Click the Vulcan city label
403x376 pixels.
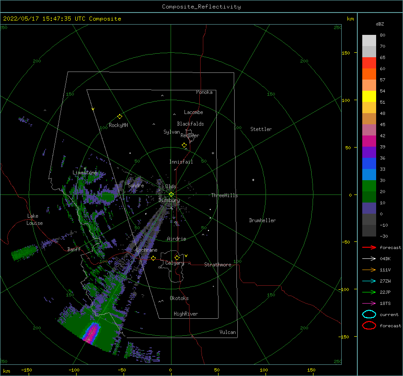[227, 332]
